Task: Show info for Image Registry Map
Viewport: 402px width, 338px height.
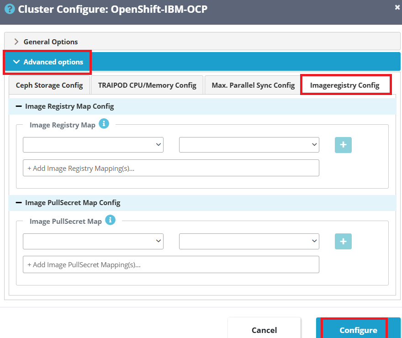Action: coord(104,124)
